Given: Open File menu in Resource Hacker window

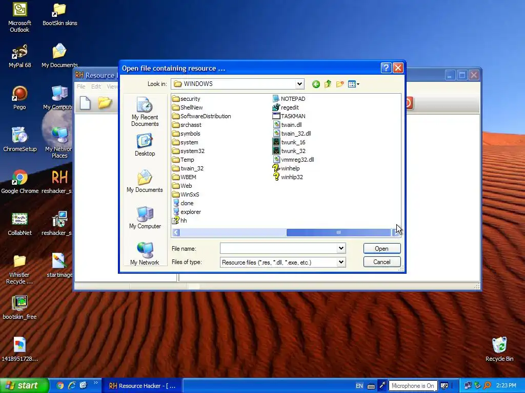Looking at the screenshot, I should [x=81, y=86].
